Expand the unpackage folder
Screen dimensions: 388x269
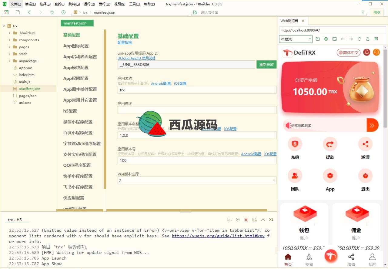tap(10, 61)
